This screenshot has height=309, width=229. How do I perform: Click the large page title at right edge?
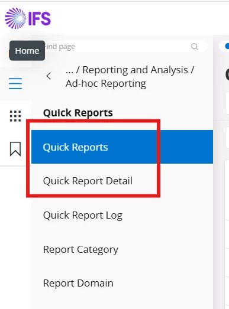click(x=227, y=75)
